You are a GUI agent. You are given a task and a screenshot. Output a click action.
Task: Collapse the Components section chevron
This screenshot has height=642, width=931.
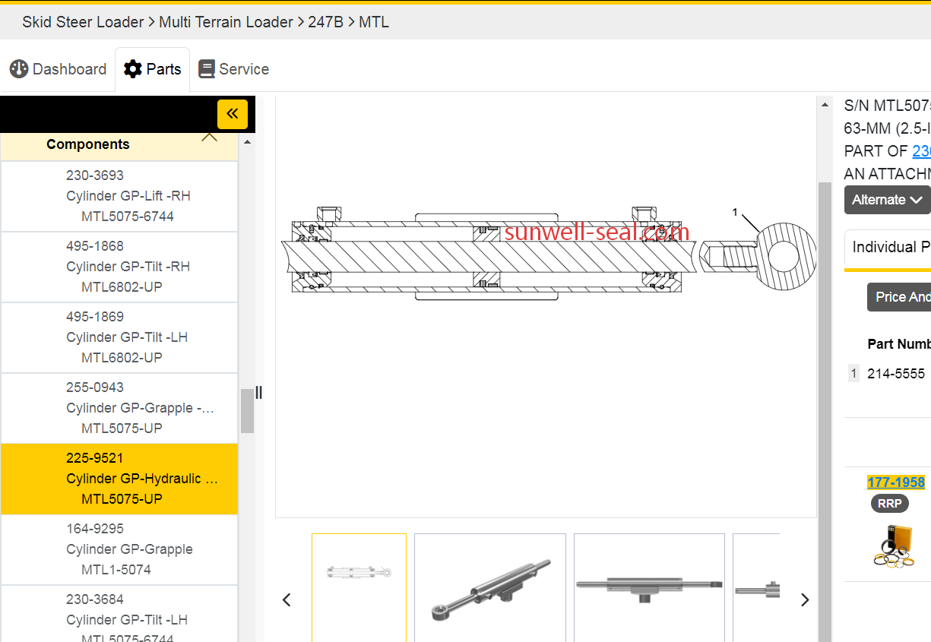[209, 138]
